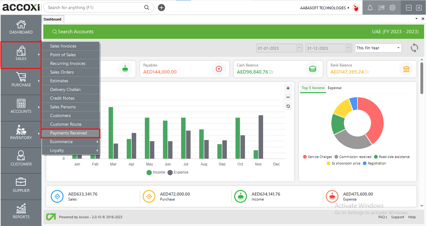Click the plus quick-add icon beside search
The width and height of the screenshot is (426, 226).
(x=161, y=8)
